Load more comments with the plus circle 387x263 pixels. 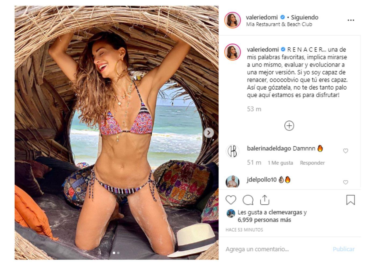[x=289, y=126]
